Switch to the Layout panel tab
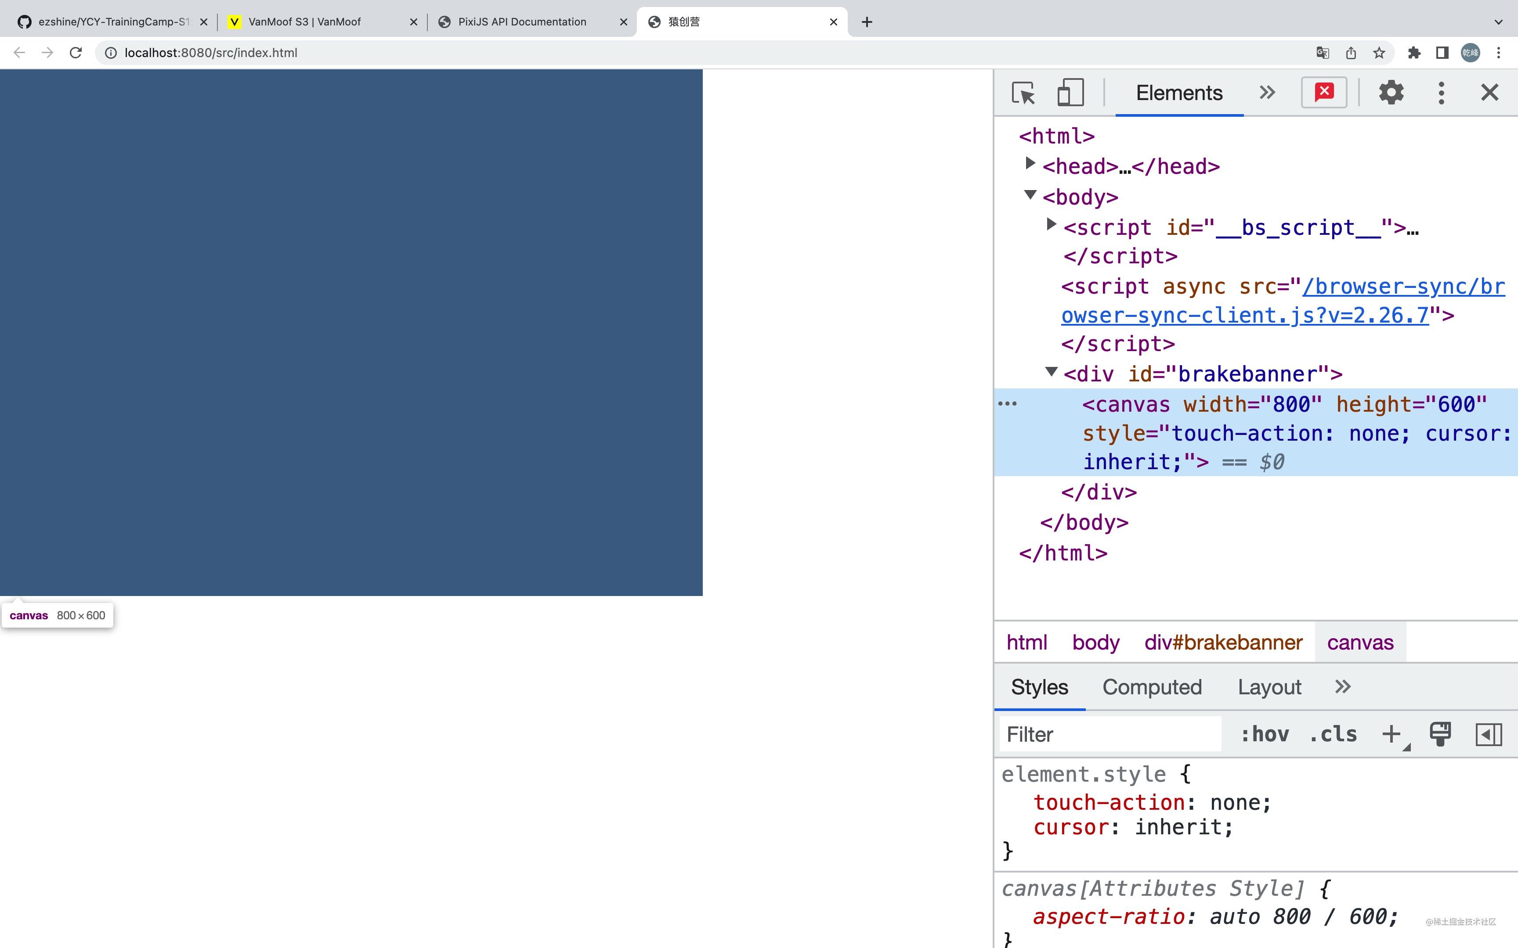This screenshot has height=948, width=1518. pos(1269,686)
